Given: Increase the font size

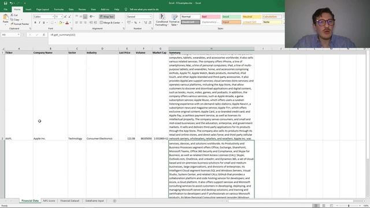Looking at the screenshot, I should click(65, 17).
